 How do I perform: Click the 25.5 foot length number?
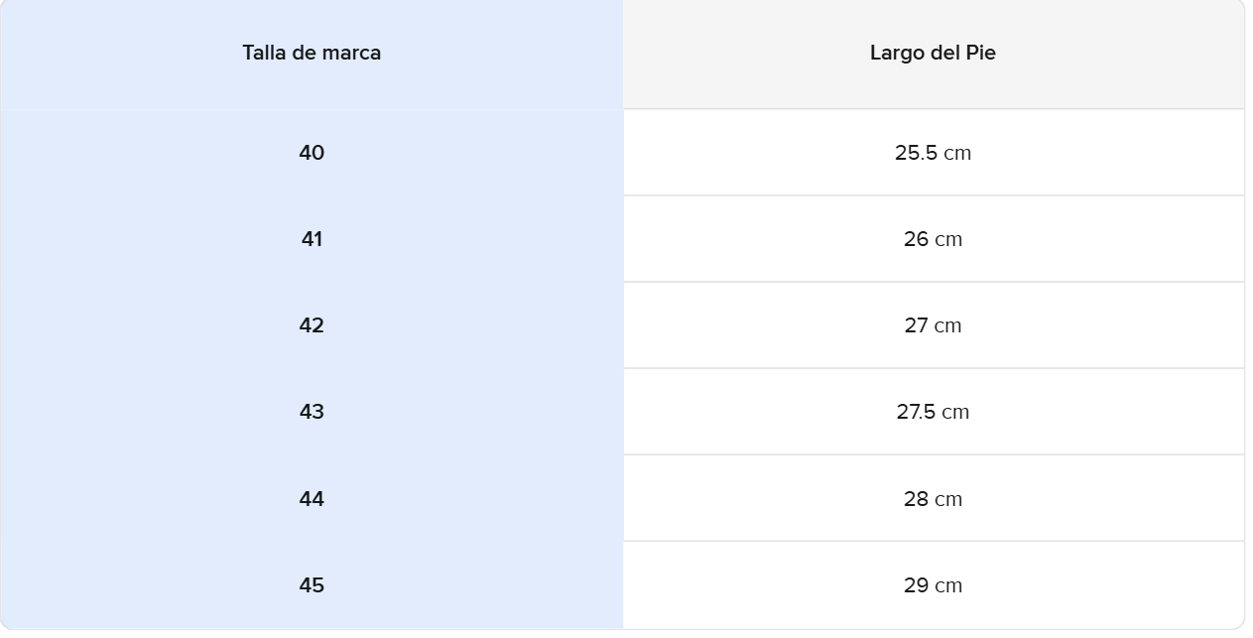(x=916, y=153)
